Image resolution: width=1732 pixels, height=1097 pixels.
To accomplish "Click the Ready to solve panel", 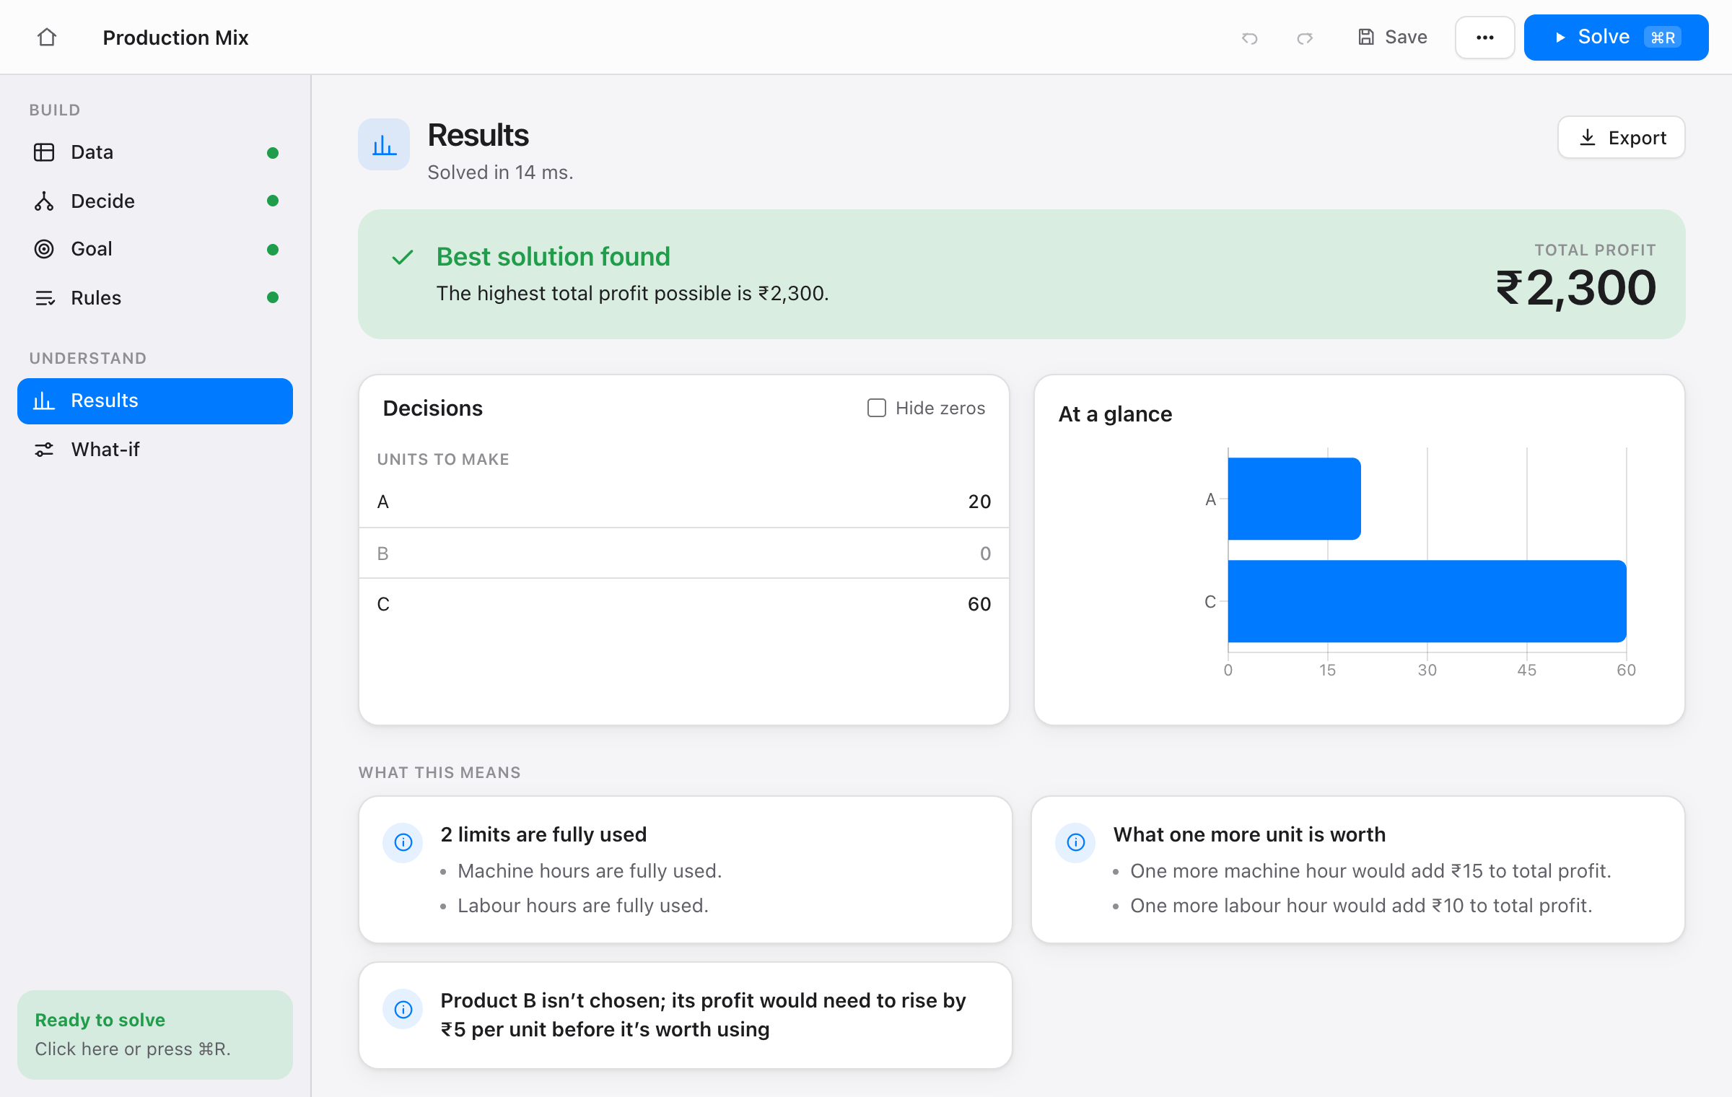I will tap(155, 1034).
